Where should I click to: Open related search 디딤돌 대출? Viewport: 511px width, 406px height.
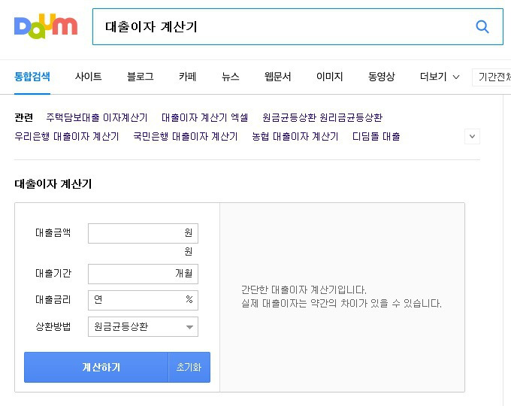[376, 136]
